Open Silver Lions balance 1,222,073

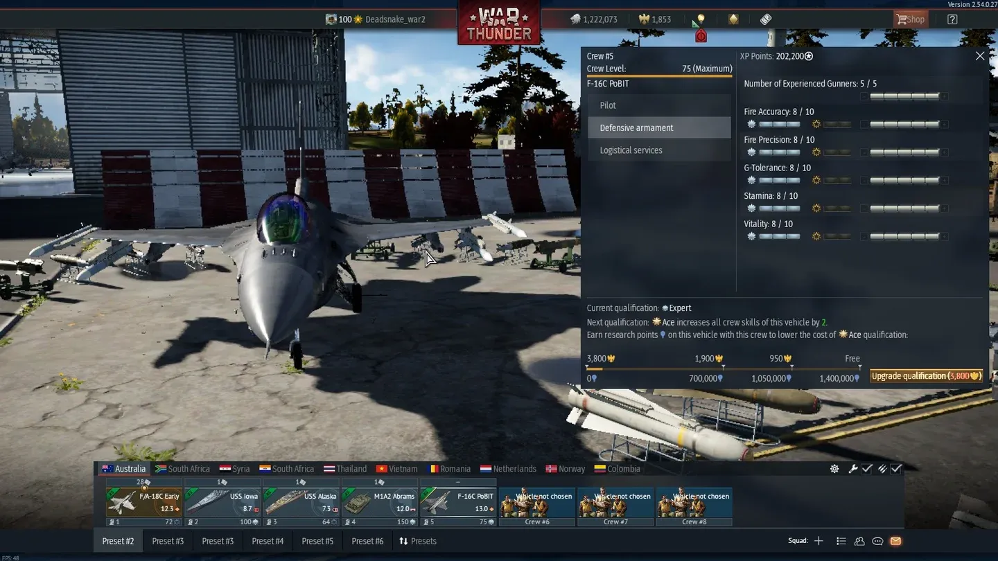pos(593,19)
